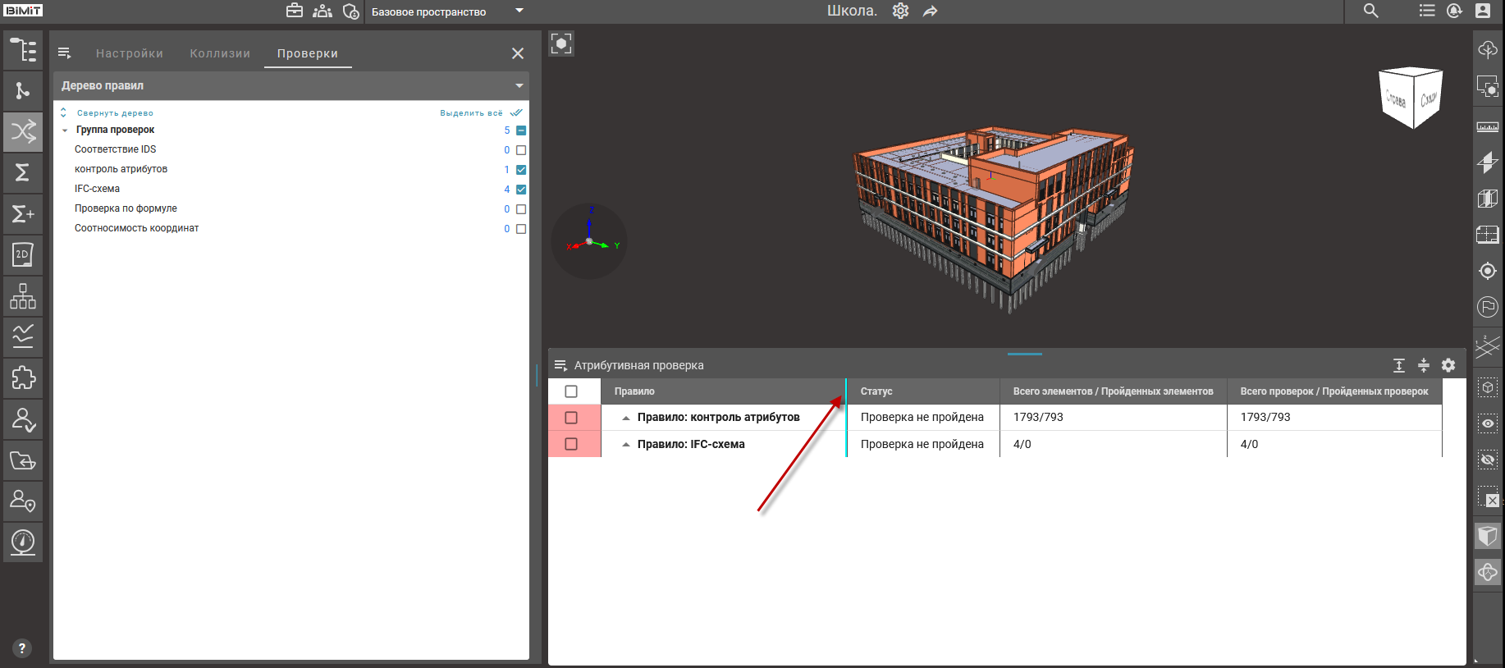Click the puzzle piece plugins icon
The width and height of the screenshot is (1505, 668).
(x=23, y=377)
